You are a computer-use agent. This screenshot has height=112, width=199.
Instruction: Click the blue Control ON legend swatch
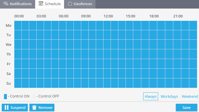5,96
